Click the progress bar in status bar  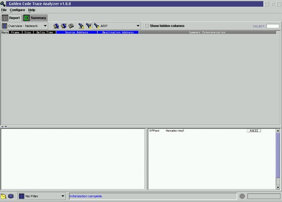tap(264, 196)
